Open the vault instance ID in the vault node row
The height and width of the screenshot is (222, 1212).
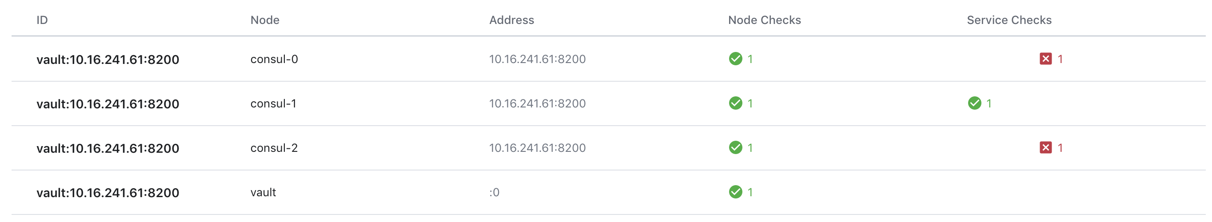pos(108,193)
